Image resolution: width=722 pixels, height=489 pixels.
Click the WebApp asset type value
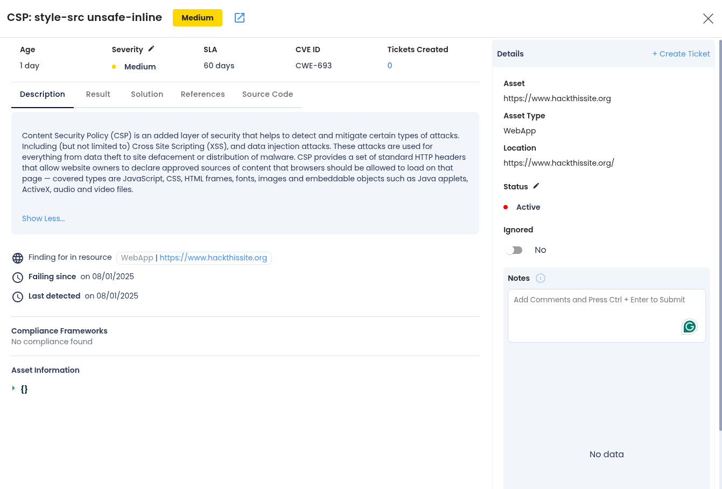520,131
